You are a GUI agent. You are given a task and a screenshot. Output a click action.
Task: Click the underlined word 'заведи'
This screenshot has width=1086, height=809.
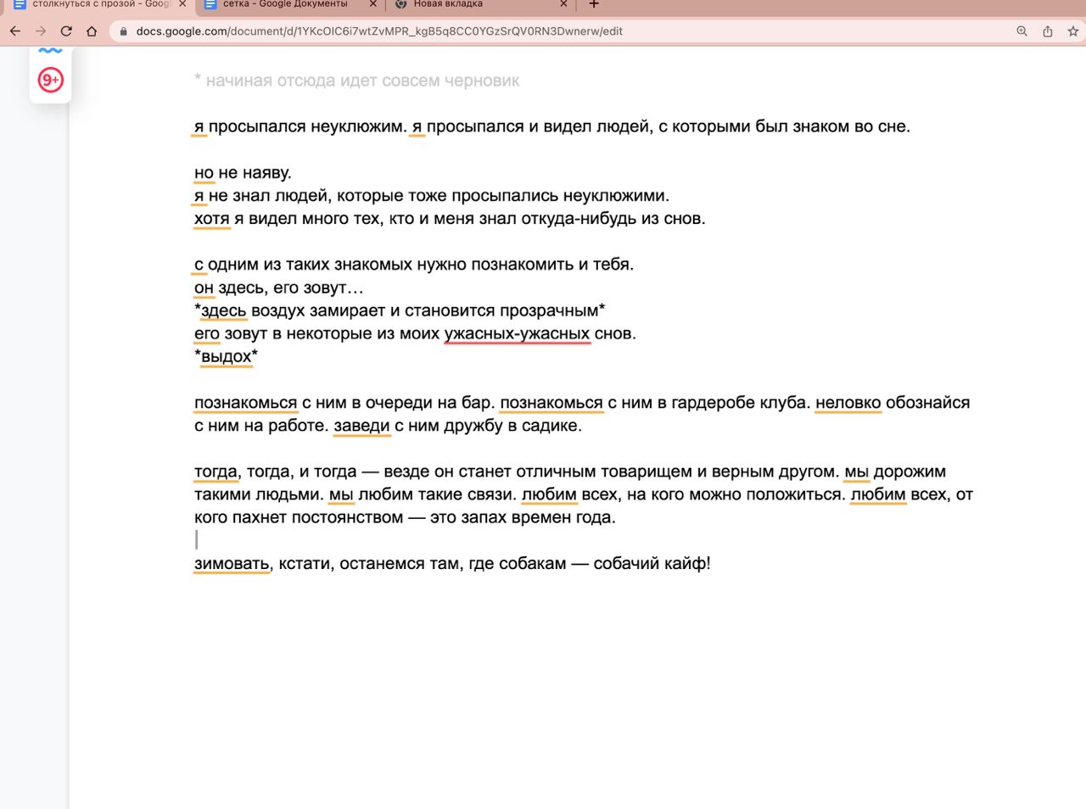tap(362, 426)
